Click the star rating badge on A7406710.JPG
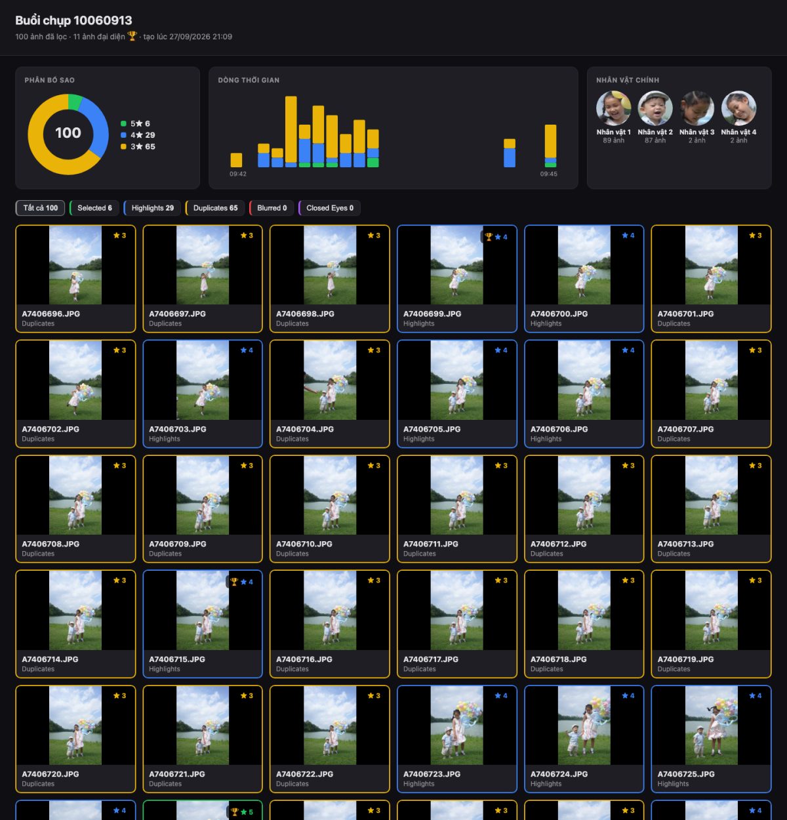This screenshot has height=820, width=787. 374,466
